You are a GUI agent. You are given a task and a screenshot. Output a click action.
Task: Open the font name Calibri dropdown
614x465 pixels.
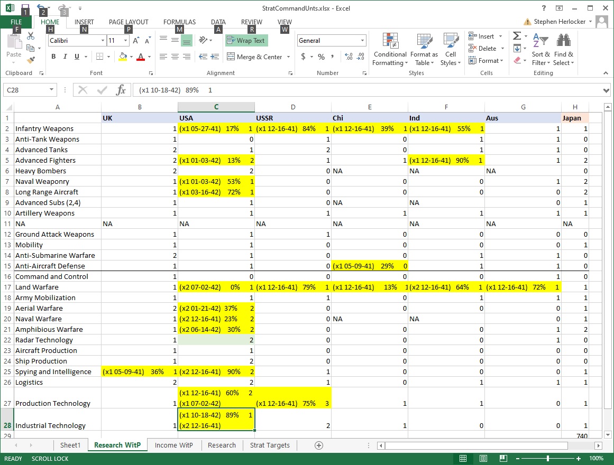(x=103, y=40)
